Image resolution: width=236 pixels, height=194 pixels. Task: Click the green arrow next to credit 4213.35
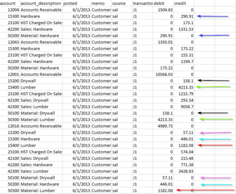[213, 87]
